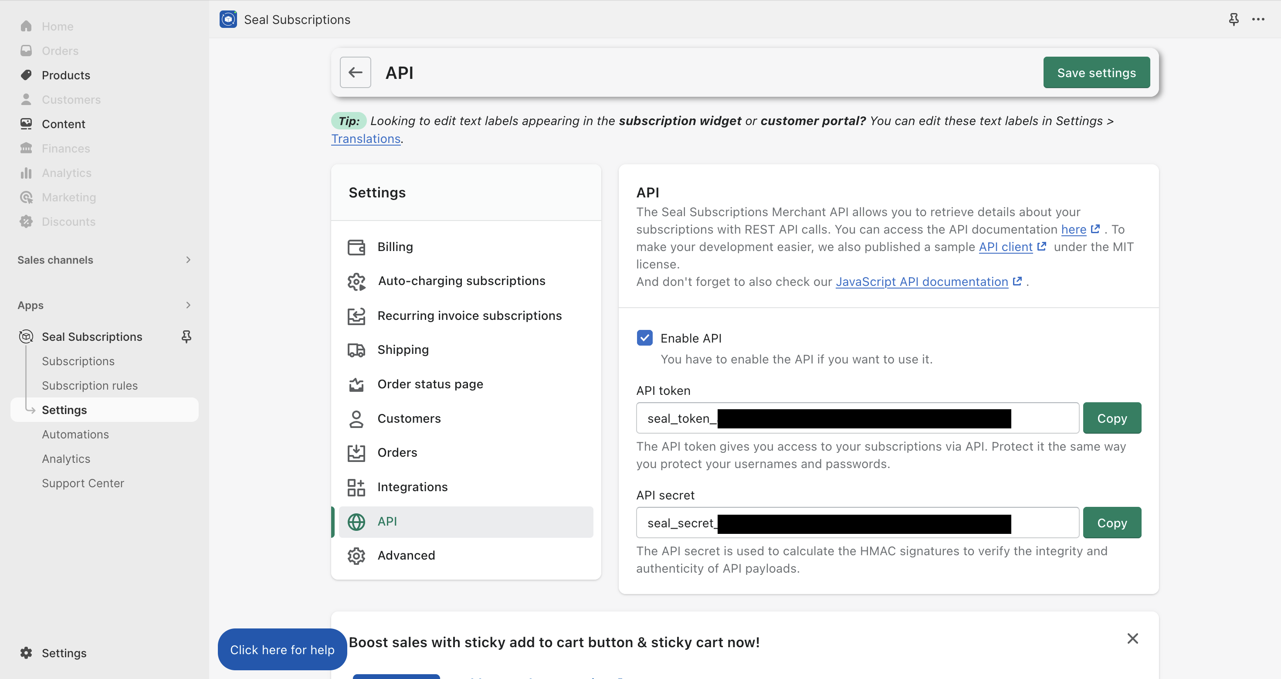Open Auto-charging subscriptions settings
1281x679 pixels.
[x=461, y=281]
